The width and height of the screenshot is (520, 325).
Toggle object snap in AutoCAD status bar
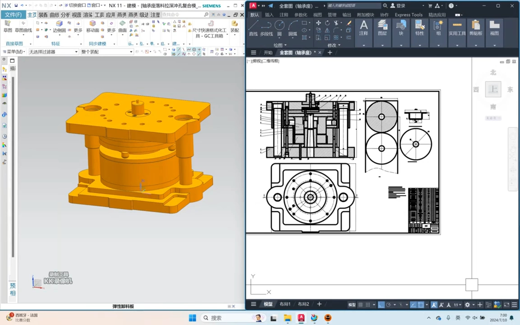(x=421, y=304)
